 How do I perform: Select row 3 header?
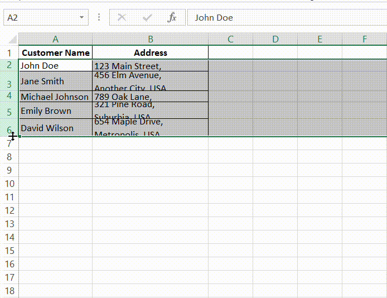(9, 81)
